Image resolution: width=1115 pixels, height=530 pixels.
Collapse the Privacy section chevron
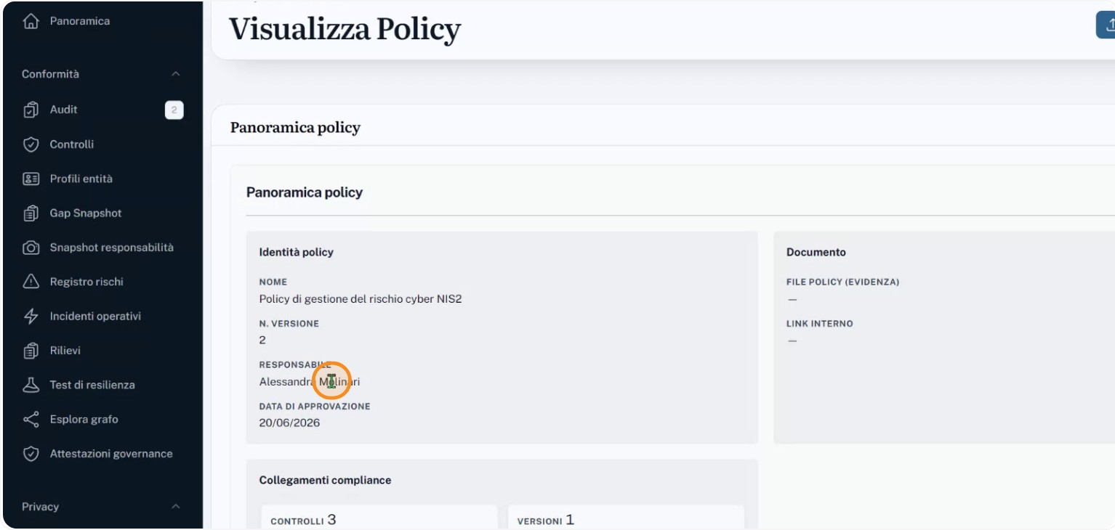(175, 507)
